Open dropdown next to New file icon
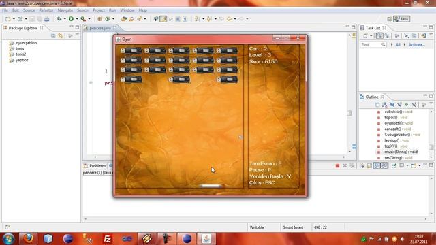The height and width of the screenshot is (245, 436). point(14,19)
